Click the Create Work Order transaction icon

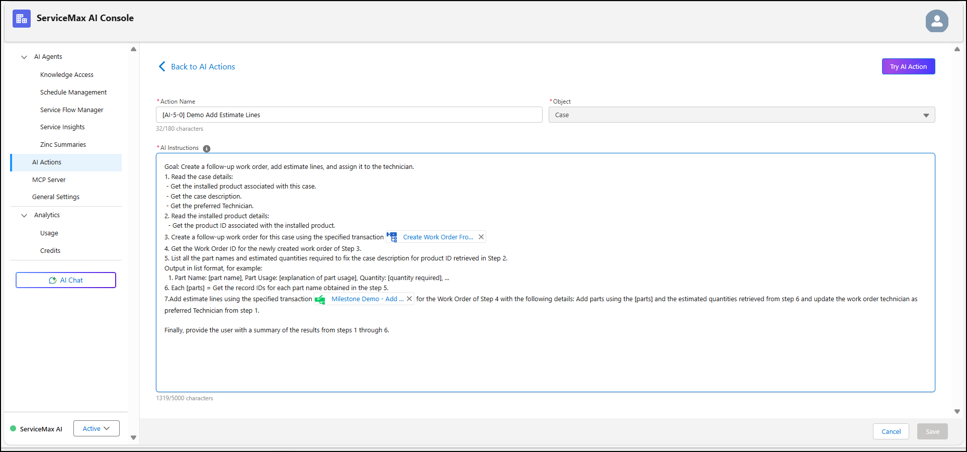(x=392, y=237)
